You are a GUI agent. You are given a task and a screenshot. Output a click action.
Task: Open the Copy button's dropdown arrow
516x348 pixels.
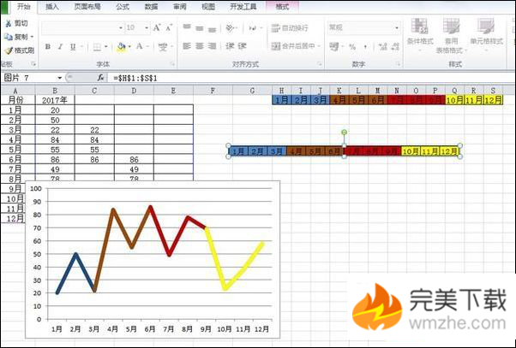click(33, 37)
